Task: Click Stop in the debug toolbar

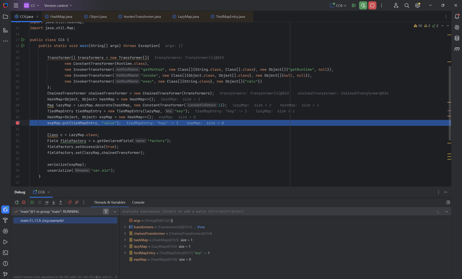Action: tap(24, 202)
